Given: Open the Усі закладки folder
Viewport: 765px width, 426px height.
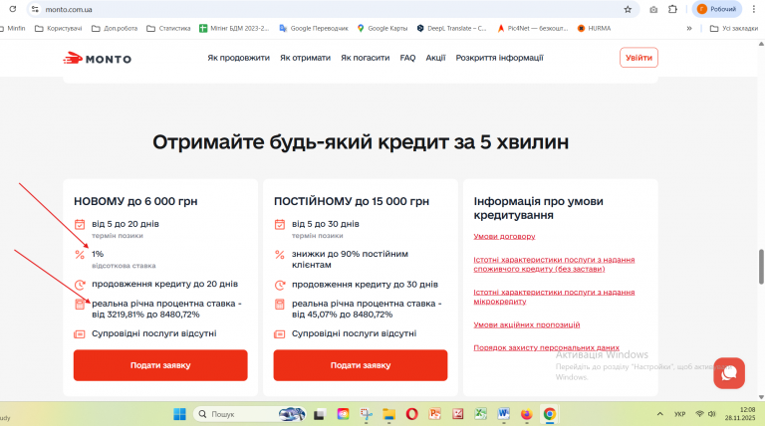Looking at the screenshot, I should [x=734, y=28].
